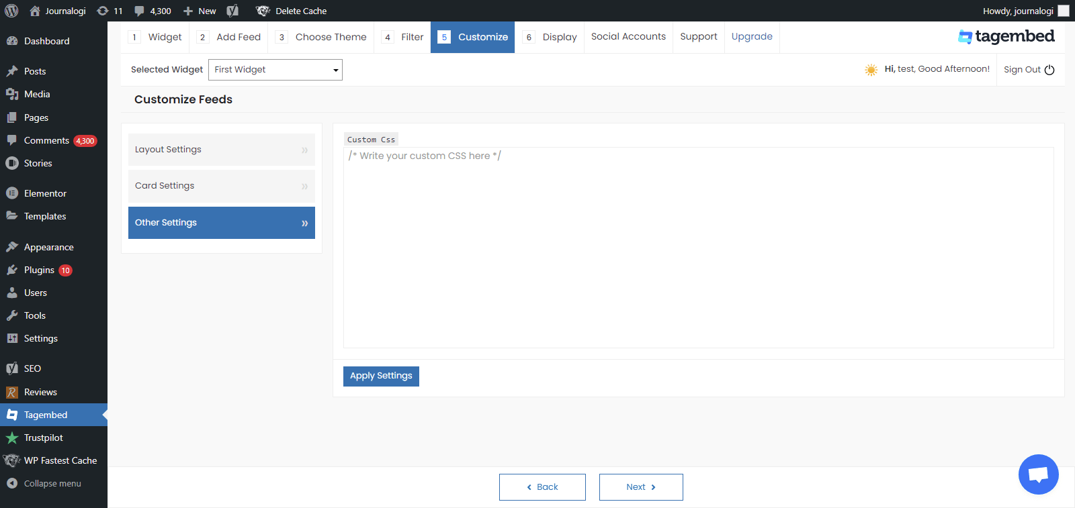Open the Customize step tab

point(473,37)
